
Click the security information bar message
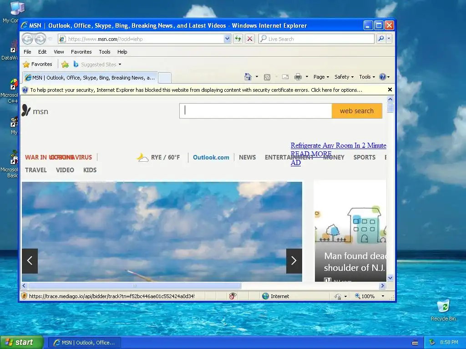tap(196, 90)
